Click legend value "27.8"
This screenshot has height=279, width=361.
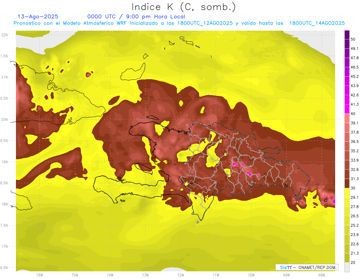click(355, 206)
